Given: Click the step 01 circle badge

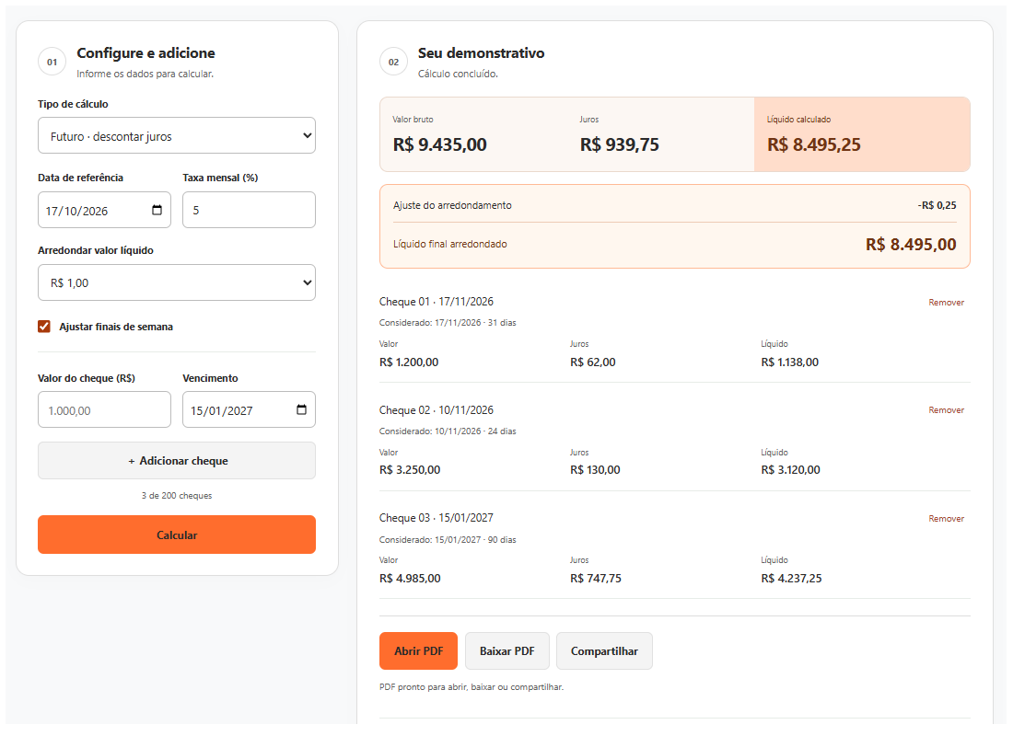Looking at the screenshot, I should [52, 62].
